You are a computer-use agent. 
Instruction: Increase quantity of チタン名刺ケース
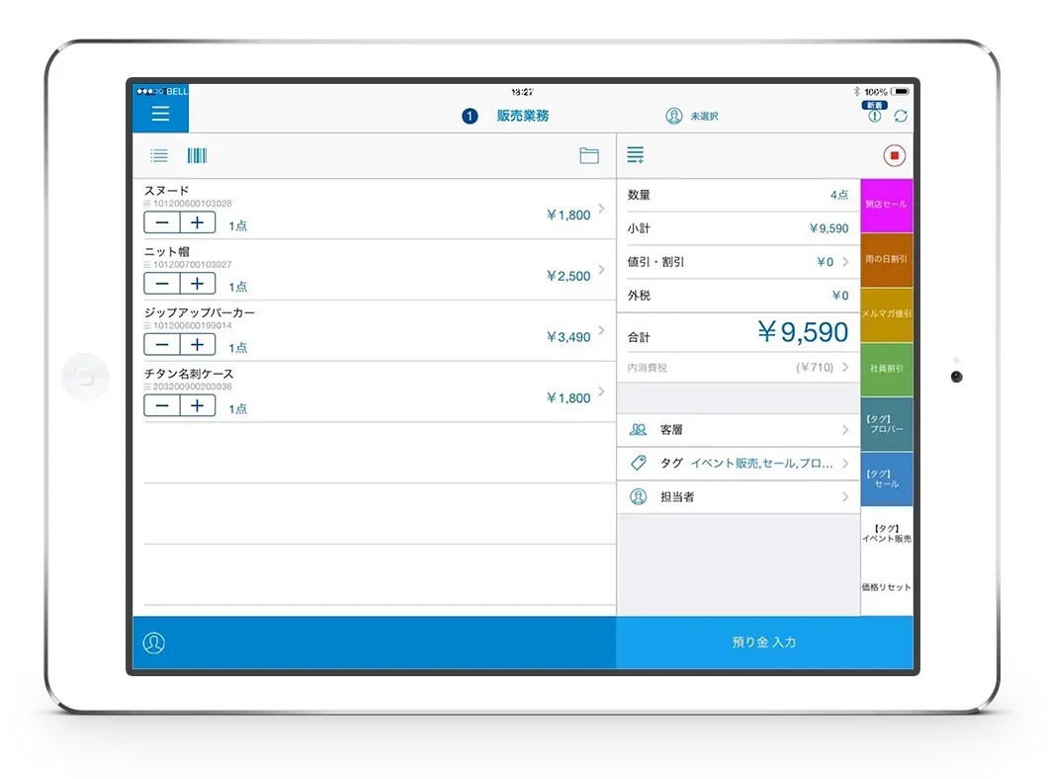197,405
